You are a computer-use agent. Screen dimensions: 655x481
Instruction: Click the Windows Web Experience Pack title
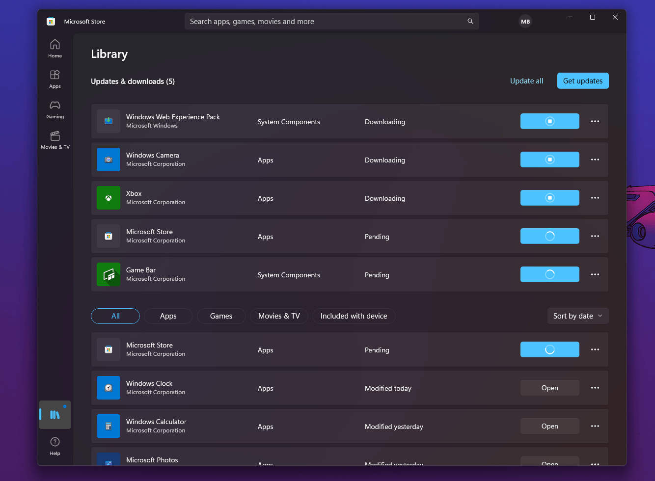click(173, 117)
